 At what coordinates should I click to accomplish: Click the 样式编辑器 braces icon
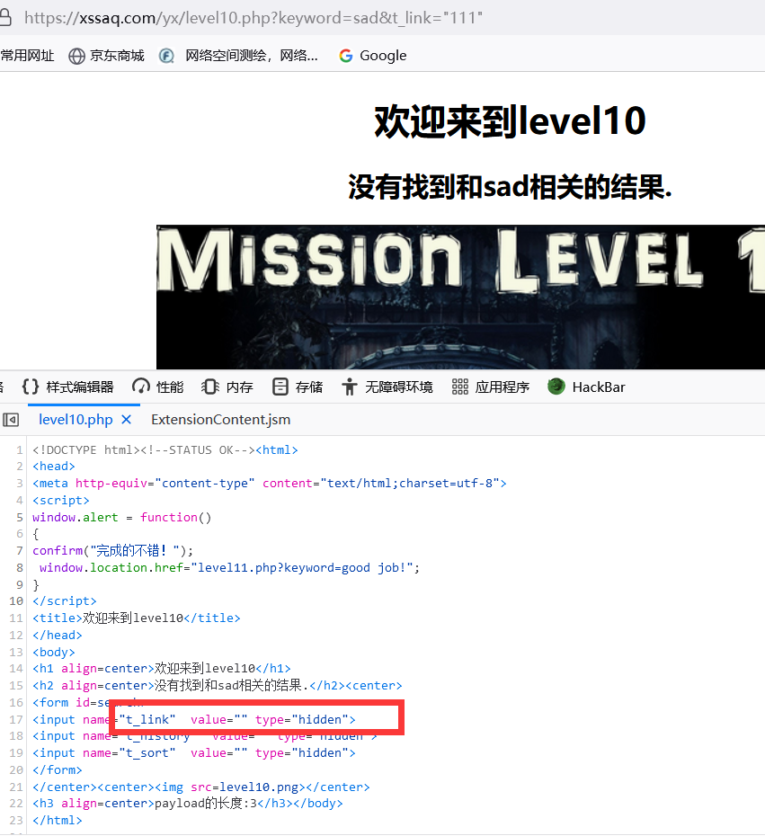(x=31, y=387)
